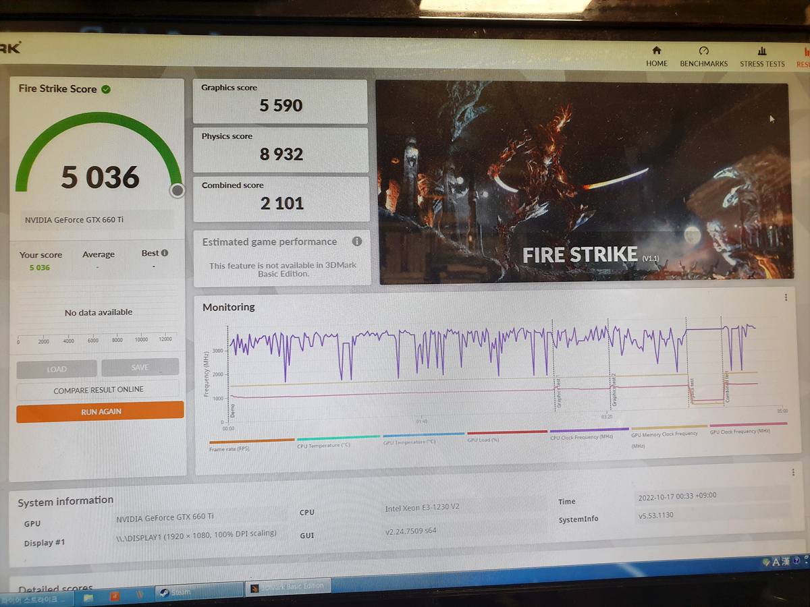This screenshot has width=810, height=607.
Task: Click the Physics score value 8 932
Action: 281,154
